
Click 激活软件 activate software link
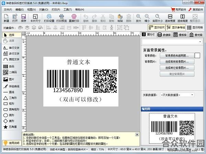tap(196, 10)
